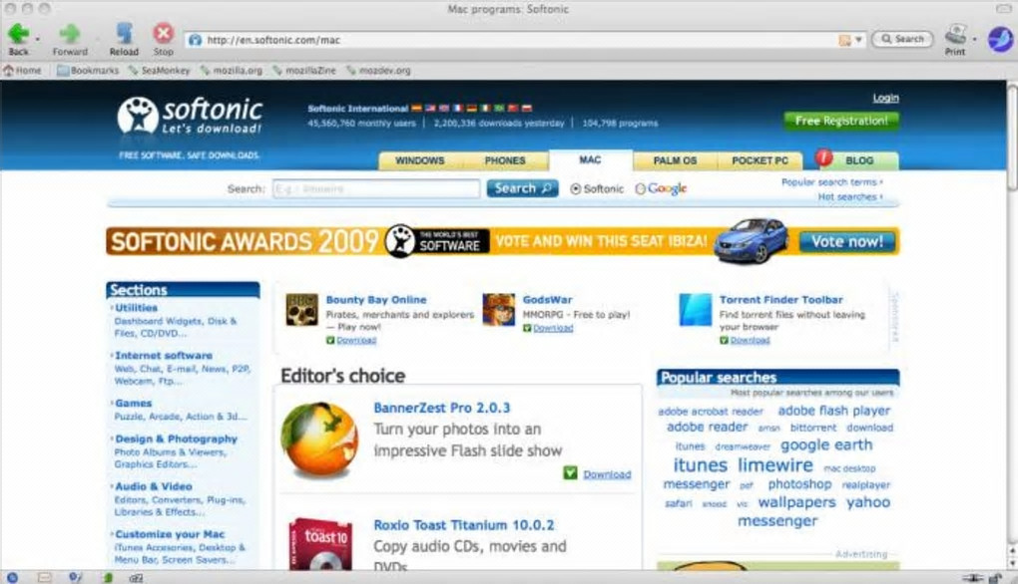Open the Back button history dropdown arrow

tap(38, 40)
